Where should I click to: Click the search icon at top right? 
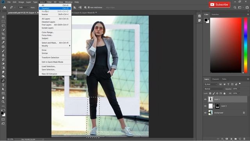tap(235, 7)
